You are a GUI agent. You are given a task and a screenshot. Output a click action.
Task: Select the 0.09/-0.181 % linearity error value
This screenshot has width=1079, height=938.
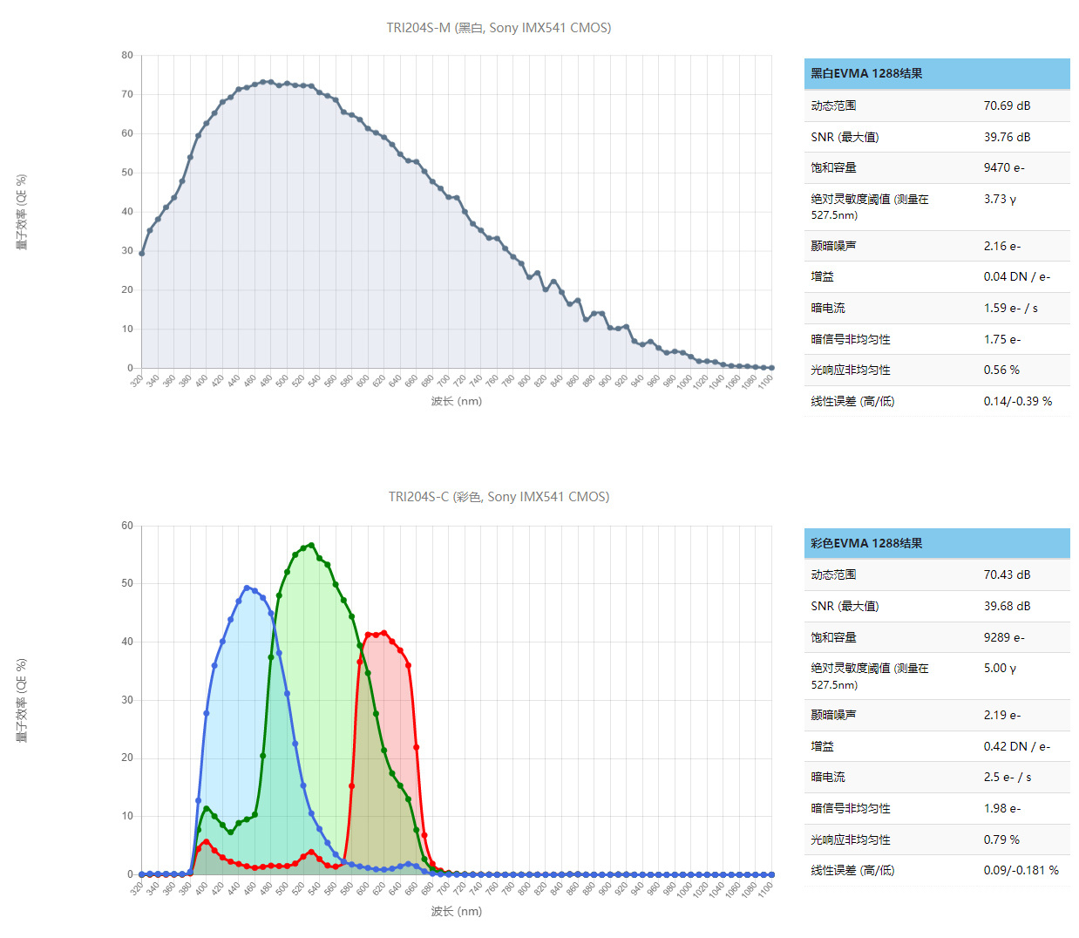[x=1021, y=870]
